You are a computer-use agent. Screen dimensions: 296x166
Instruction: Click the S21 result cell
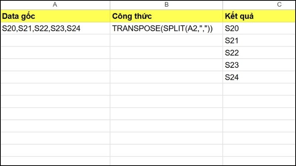tap(259, 41)
